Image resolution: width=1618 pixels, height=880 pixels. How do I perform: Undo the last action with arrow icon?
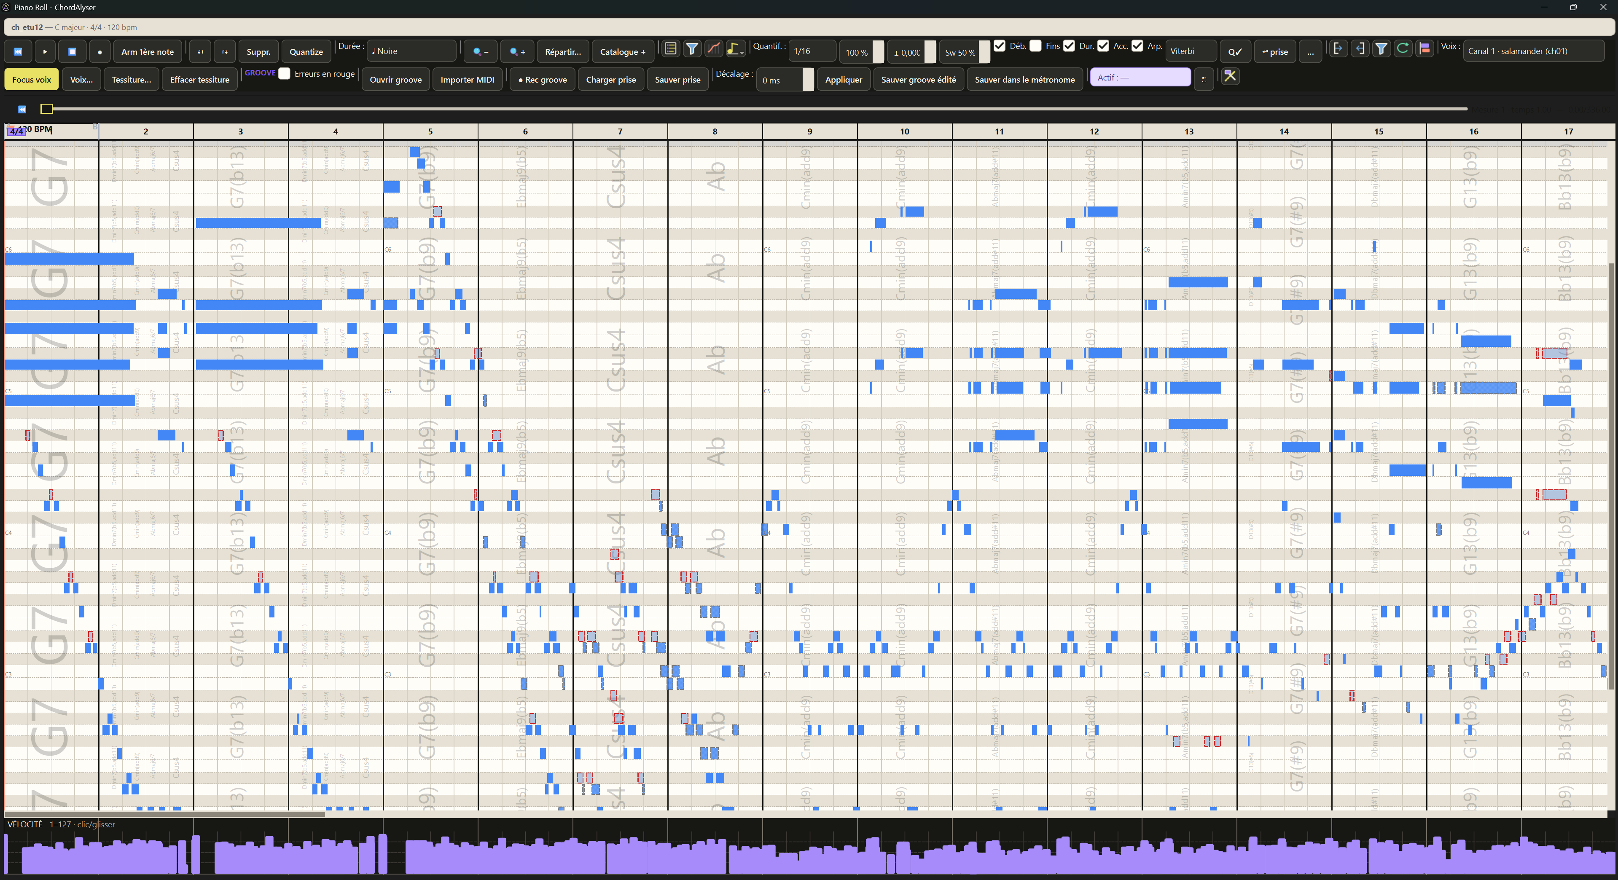click(200, 51)
